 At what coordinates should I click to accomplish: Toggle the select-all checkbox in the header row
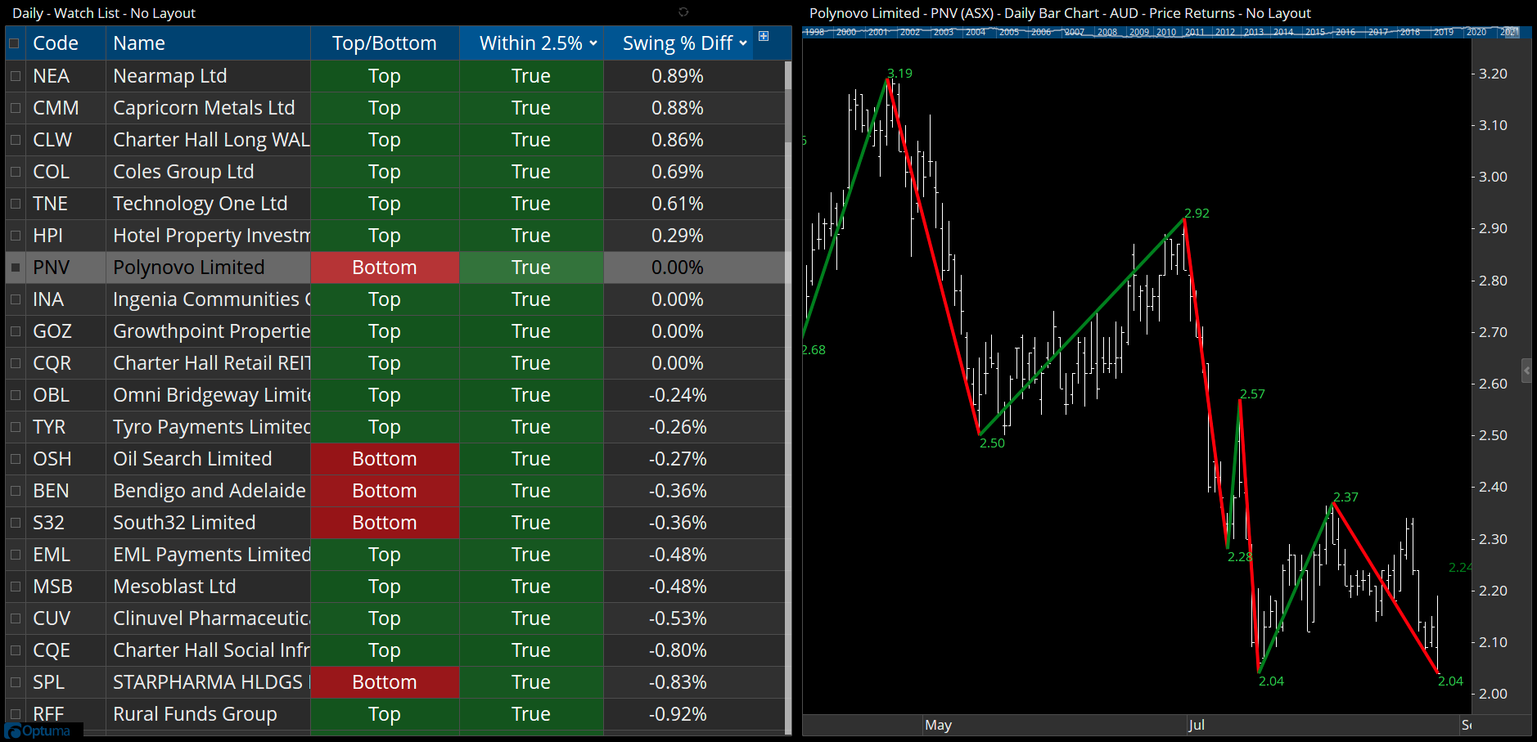15,43
